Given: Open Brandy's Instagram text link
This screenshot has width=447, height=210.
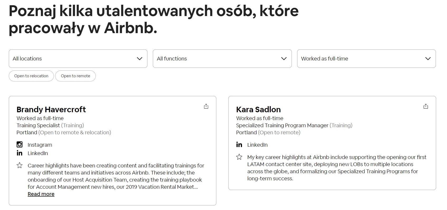Looking at the screenshot, I should click(x=40, y=145).
